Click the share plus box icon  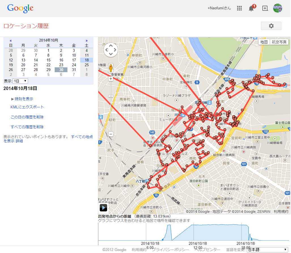point(265,8)
